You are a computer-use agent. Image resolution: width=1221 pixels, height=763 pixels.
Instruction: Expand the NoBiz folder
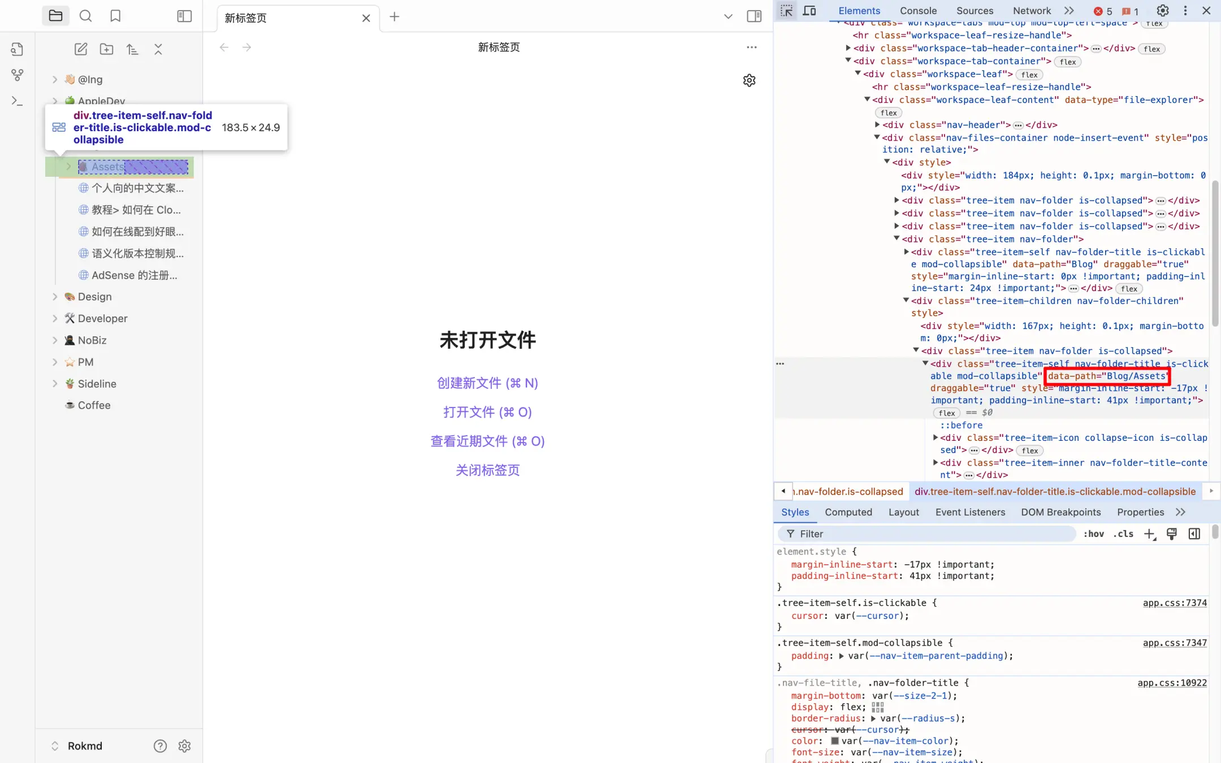[x=55, y=340]
